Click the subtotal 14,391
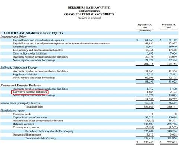The height and width of the screenshot is (152, 179). [x=149, y=99]
